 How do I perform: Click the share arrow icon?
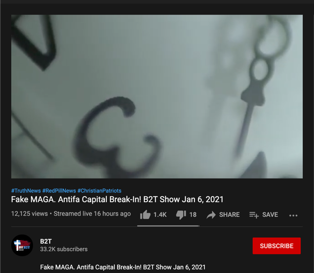click(211, 215)
